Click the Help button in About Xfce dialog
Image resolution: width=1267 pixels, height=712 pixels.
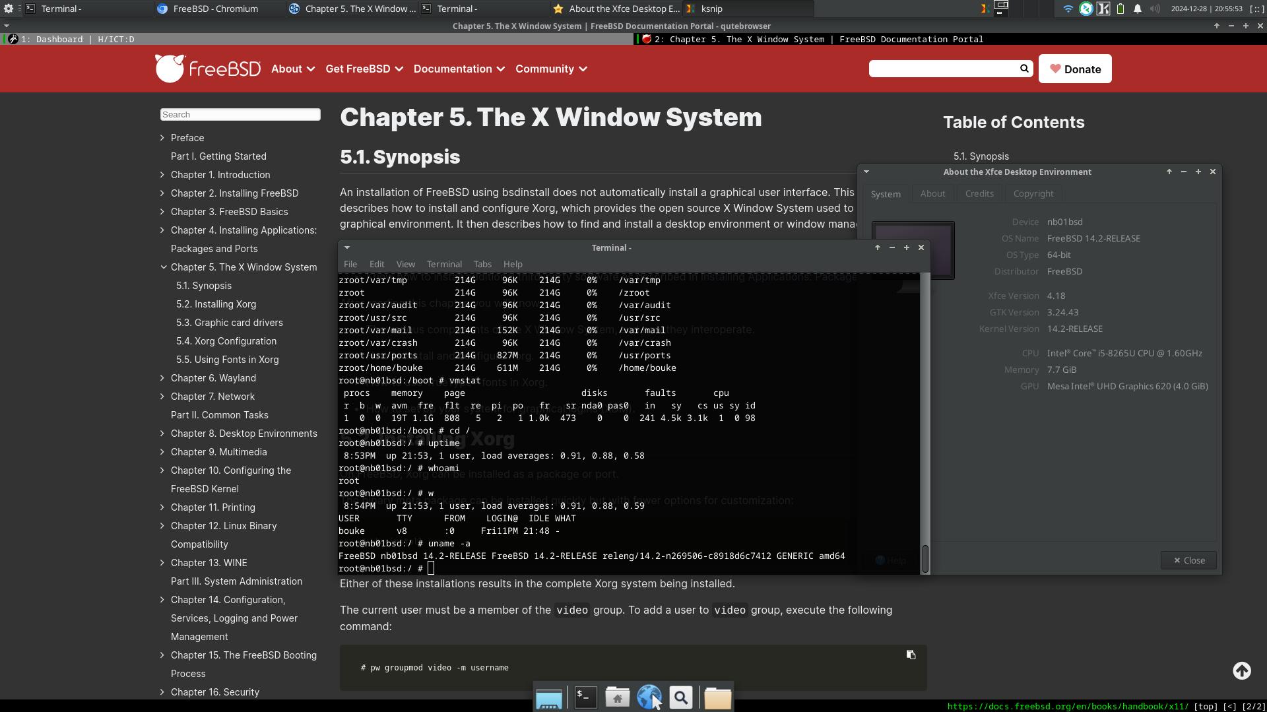point(891,560)
